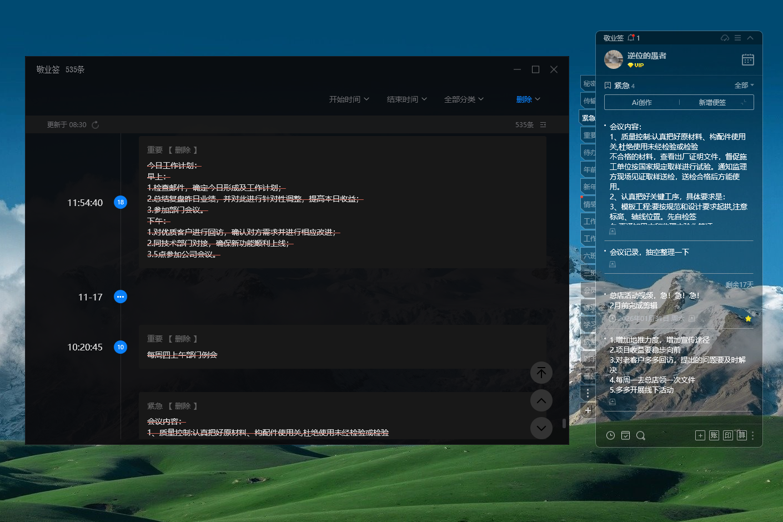Open the notification bell icon

pos(631,38)
